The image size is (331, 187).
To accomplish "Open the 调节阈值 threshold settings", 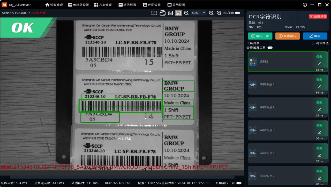I will 320,43.
